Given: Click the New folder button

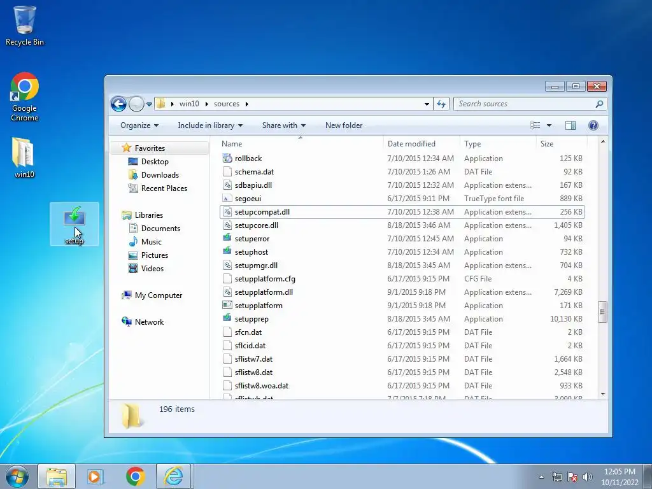Looking at the screenshot, I should (344, 125).
